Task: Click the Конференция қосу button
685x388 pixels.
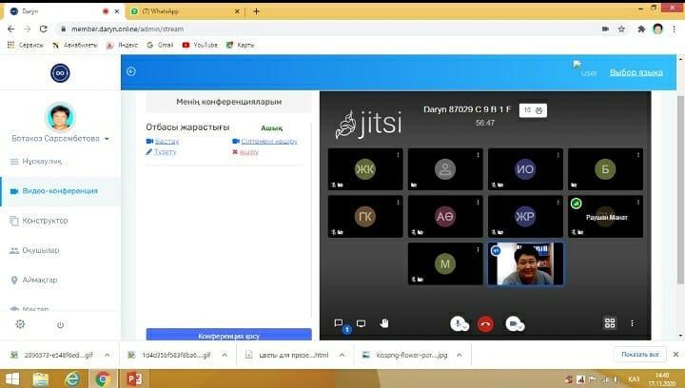Action: pyautogui.click(x=228, y=336)
